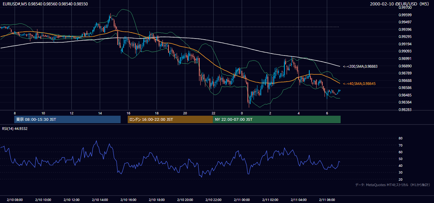Click price axis value 0.99093

405,51
